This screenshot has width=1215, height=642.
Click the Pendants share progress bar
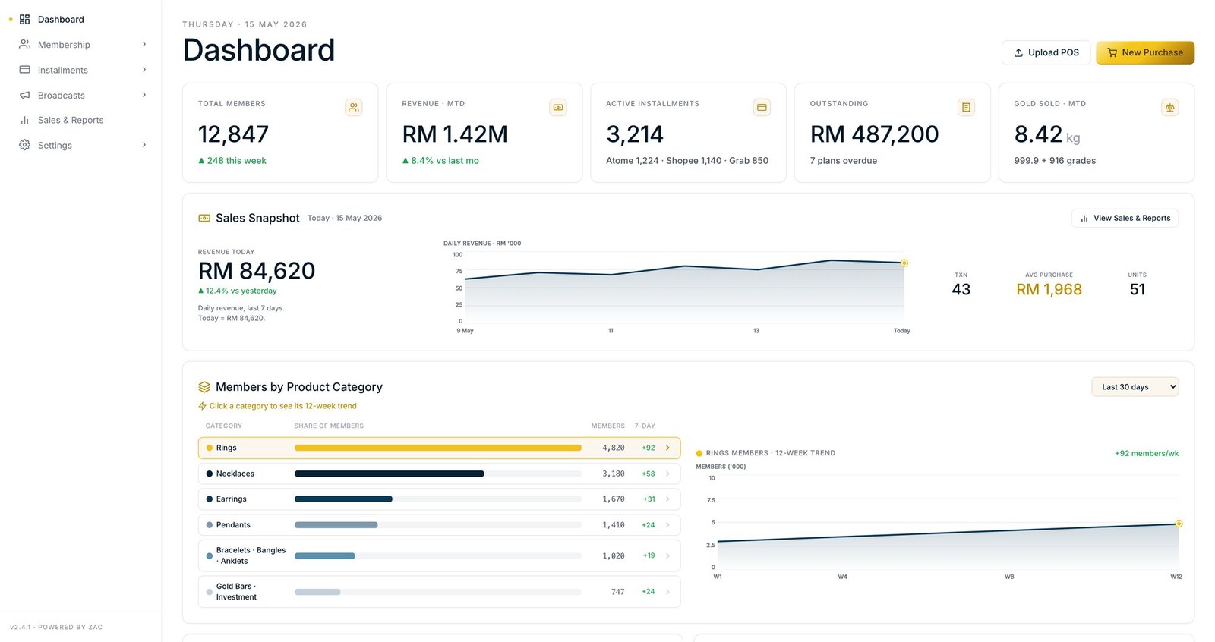tap(438, 525)
